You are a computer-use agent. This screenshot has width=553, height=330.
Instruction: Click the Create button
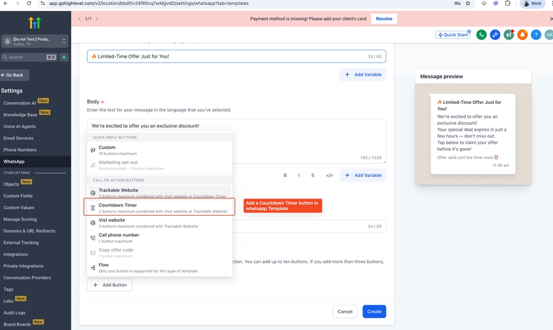coord(374,312)
